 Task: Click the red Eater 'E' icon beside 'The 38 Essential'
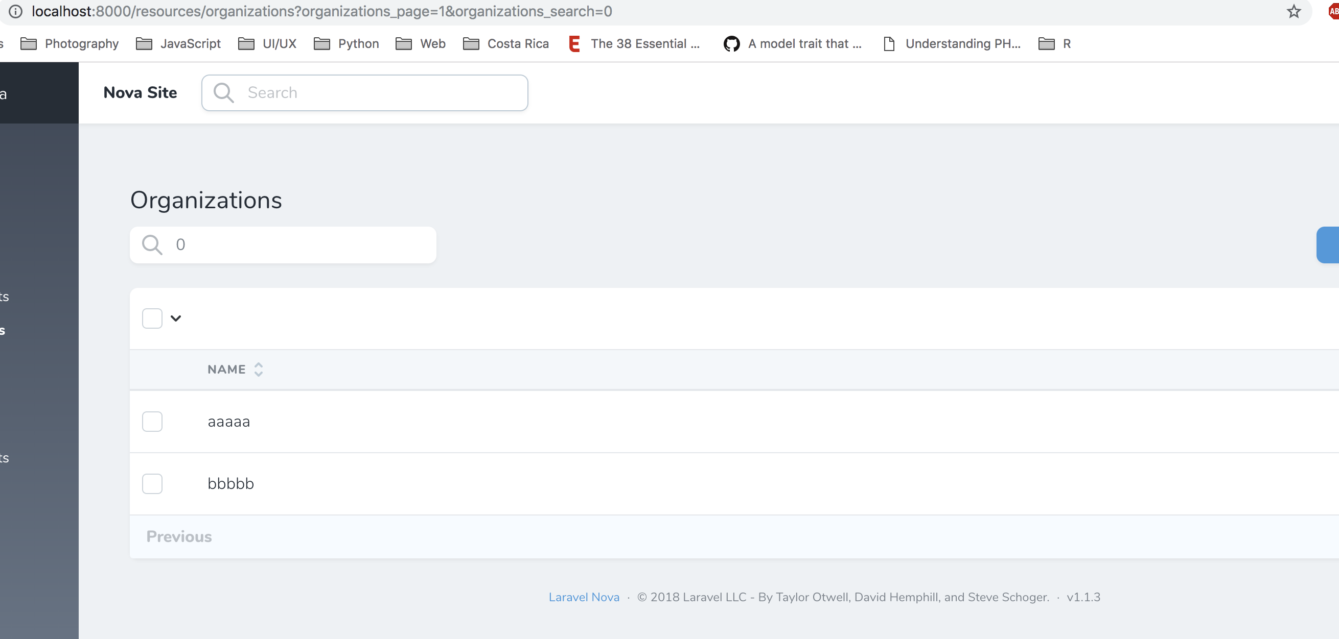(574, 43)
